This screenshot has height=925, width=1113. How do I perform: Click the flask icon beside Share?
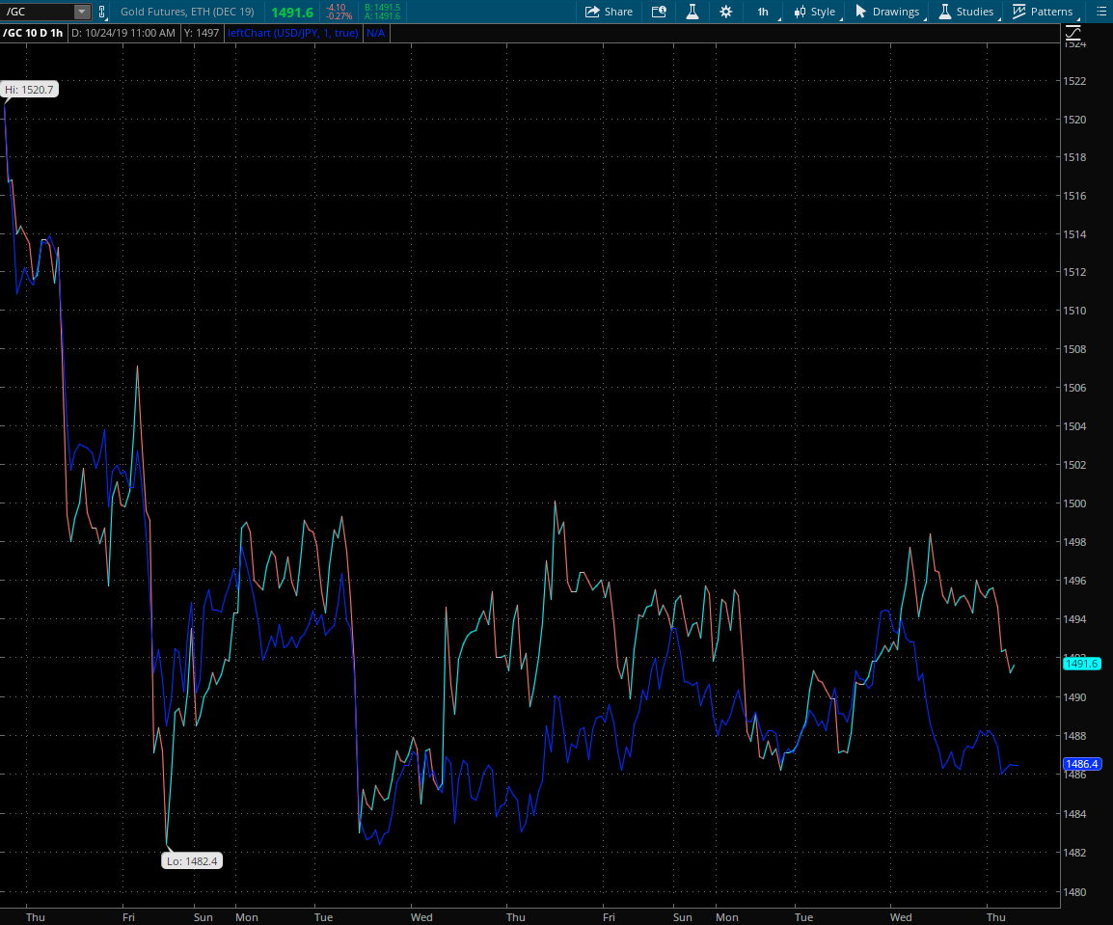tap(692, 12)
